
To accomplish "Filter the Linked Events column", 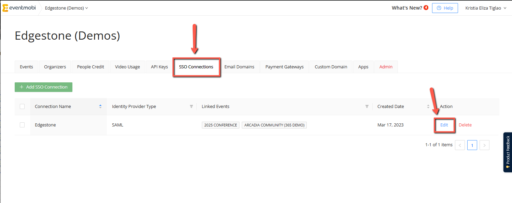I will pyautogui.click(x=367, y=107).
